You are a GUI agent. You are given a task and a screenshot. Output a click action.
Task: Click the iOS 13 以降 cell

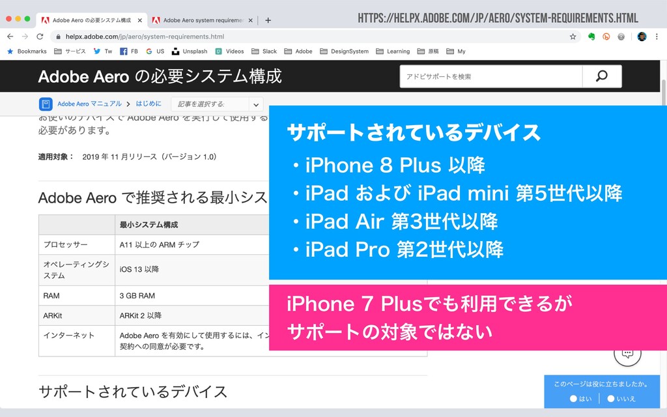[x=139, y=269]
